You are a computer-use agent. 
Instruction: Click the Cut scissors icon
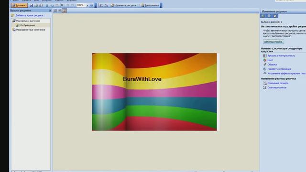pyautogui.click(x=47, y=5)
